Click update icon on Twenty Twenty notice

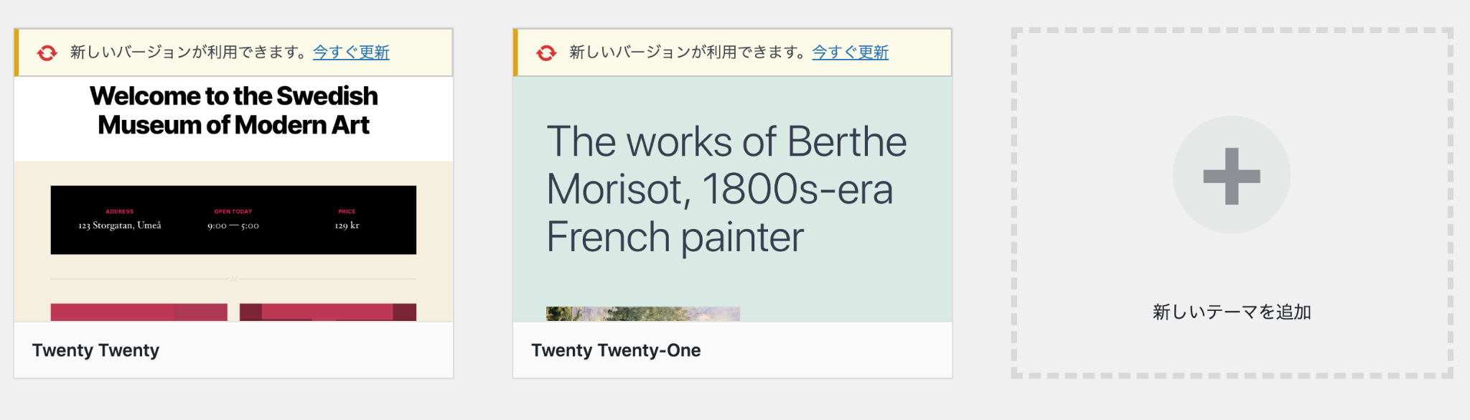[x=47, y=52]
